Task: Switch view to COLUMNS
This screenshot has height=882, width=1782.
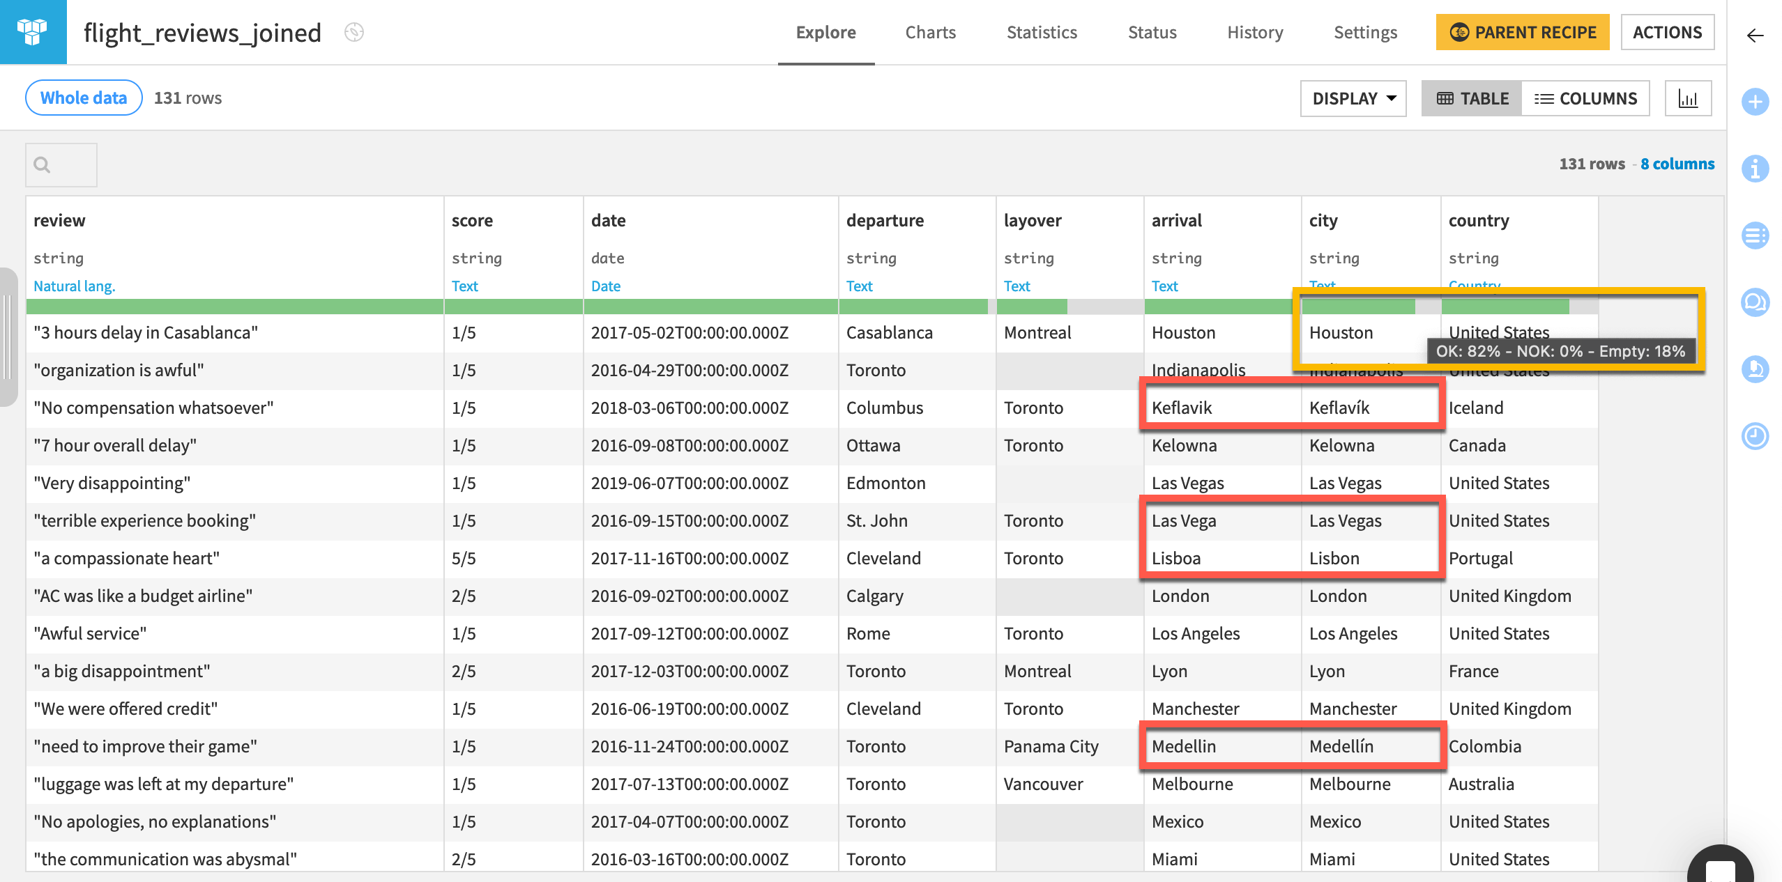Action: (x=1587, y=98)
